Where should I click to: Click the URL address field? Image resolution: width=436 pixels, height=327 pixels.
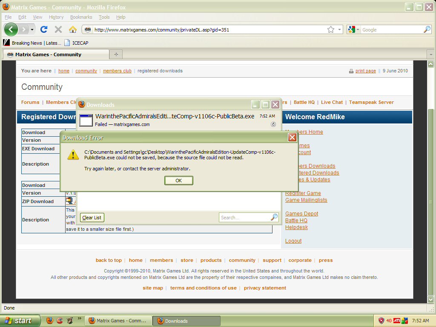[210, 30]
